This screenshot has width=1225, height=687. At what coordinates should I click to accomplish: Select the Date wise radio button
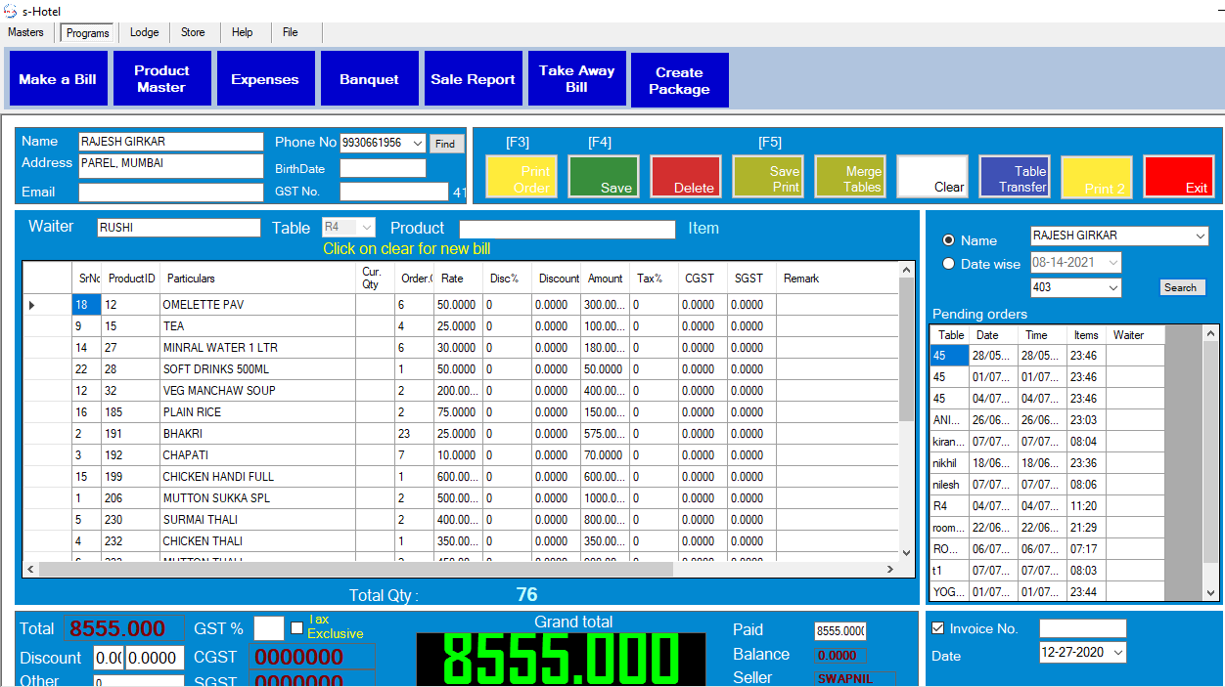pyautogui.click(x=948, y=264)
